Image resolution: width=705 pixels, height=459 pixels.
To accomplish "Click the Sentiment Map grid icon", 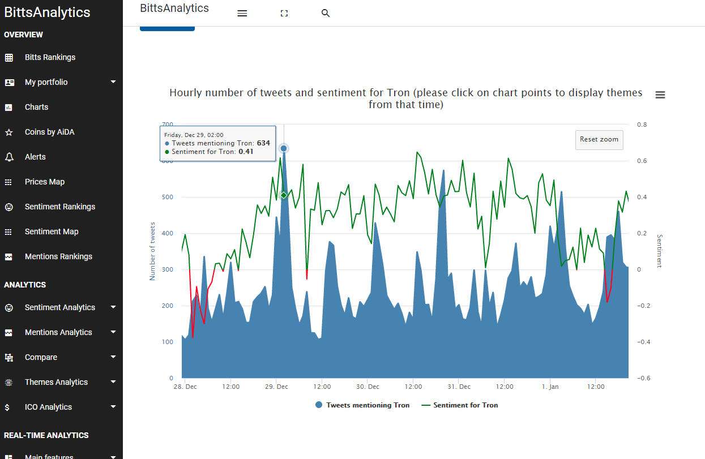I will tap(8, 231).
